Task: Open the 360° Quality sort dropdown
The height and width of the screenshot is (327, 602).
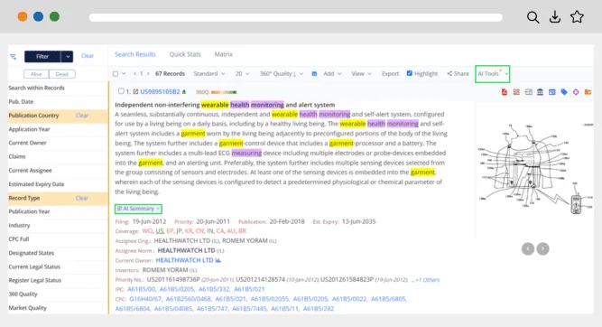Action: coord(281,74)
